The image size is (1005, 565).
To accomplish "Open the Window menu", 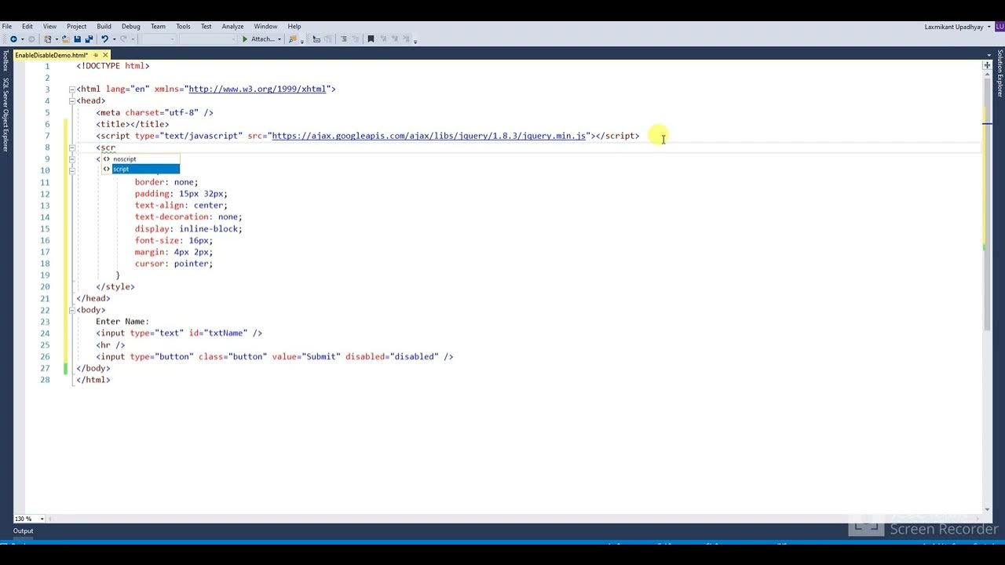I will coord(265,27).
